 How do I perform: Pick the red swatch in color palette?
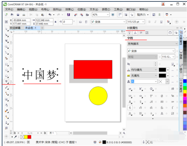point(185,95)
